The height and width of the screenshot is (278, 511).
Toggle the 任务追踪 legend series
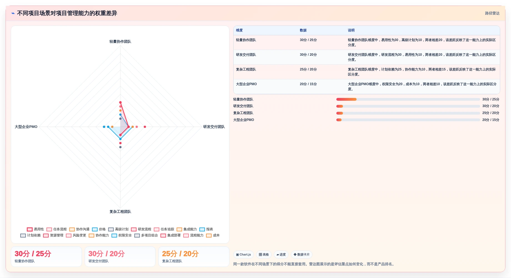coord(164,229)
